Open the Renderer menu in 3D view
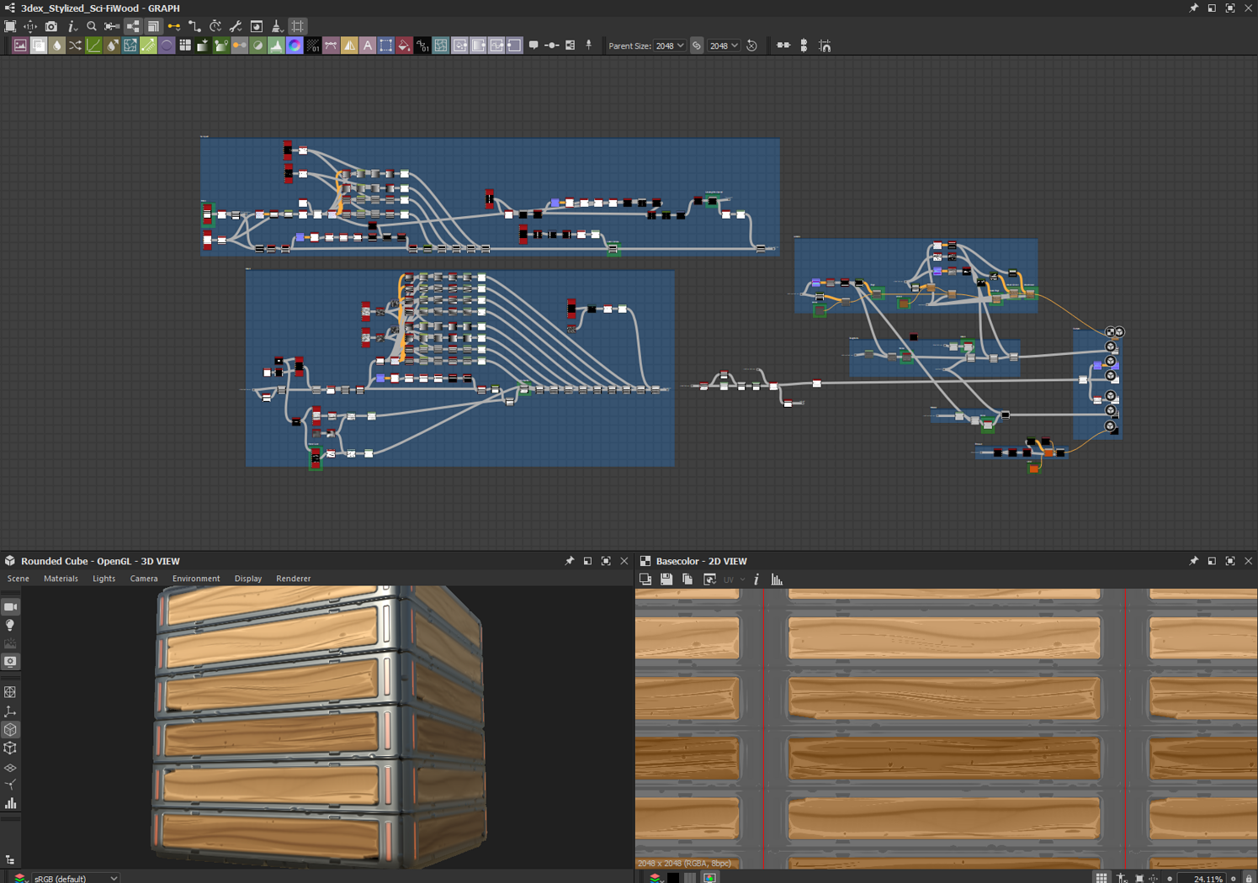 pos(293,579)
